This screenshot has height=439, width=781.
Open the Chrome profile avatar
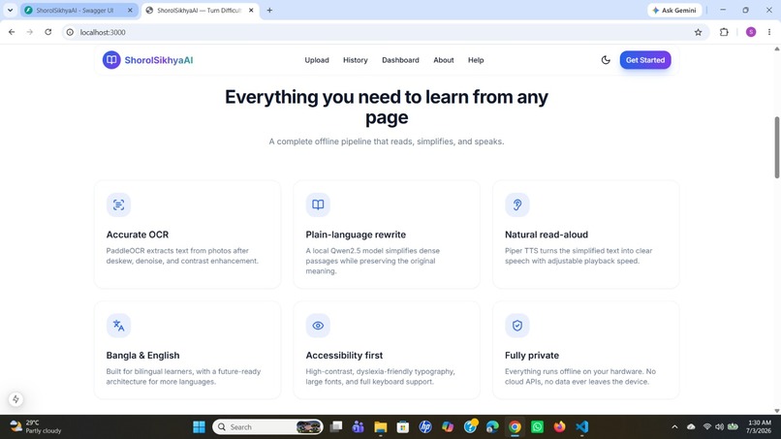751,32
